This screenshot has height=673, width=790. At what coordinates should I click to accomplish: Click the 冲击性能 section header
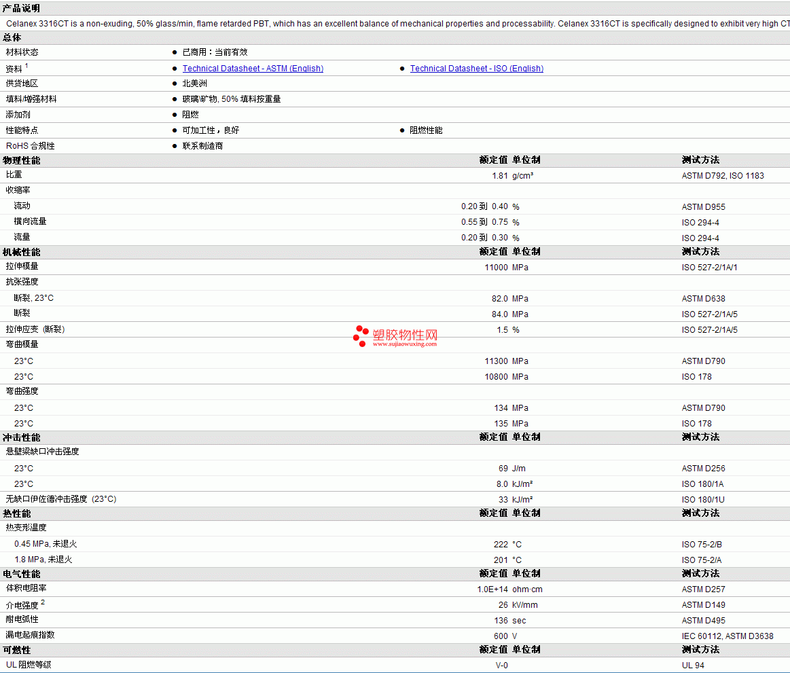21,438
